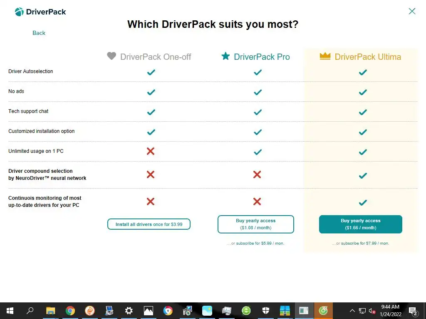Screen dimensions: 426x319
Task: Select the DriverPack Pro plan heading
Action: click(x=262, y=56)
